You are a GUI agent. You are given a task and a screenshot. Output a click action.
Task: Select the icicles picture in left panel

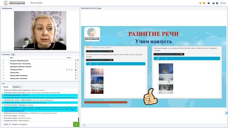click(97, 89)
